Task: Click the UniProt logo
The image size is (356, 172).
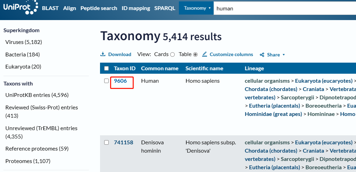Action: tap(20, 8)
